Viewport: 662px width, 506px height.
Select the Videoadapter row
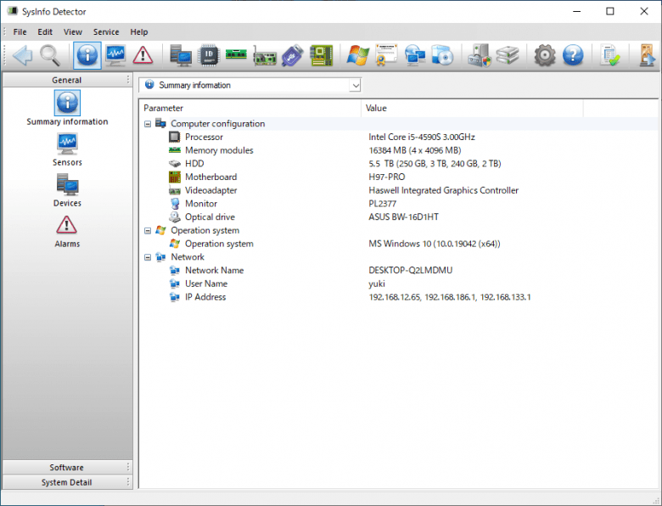click(398, 190)
